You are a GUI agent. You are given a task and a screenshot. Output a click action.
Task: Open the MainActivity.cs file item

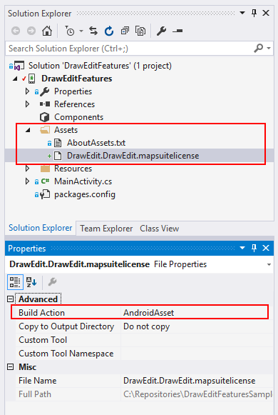pyautogui.click(x=83, y=181)
